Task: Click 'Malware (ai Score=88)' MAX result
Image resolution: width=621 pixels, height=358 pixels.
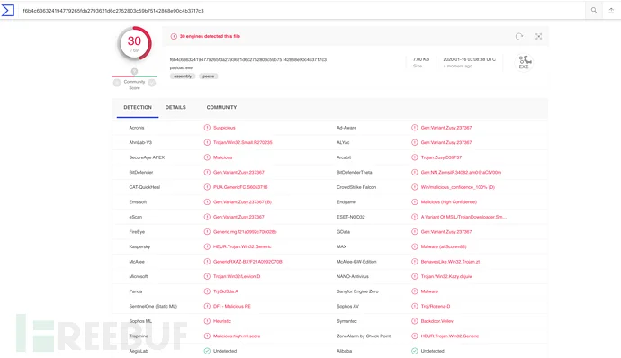Action: 444,246
